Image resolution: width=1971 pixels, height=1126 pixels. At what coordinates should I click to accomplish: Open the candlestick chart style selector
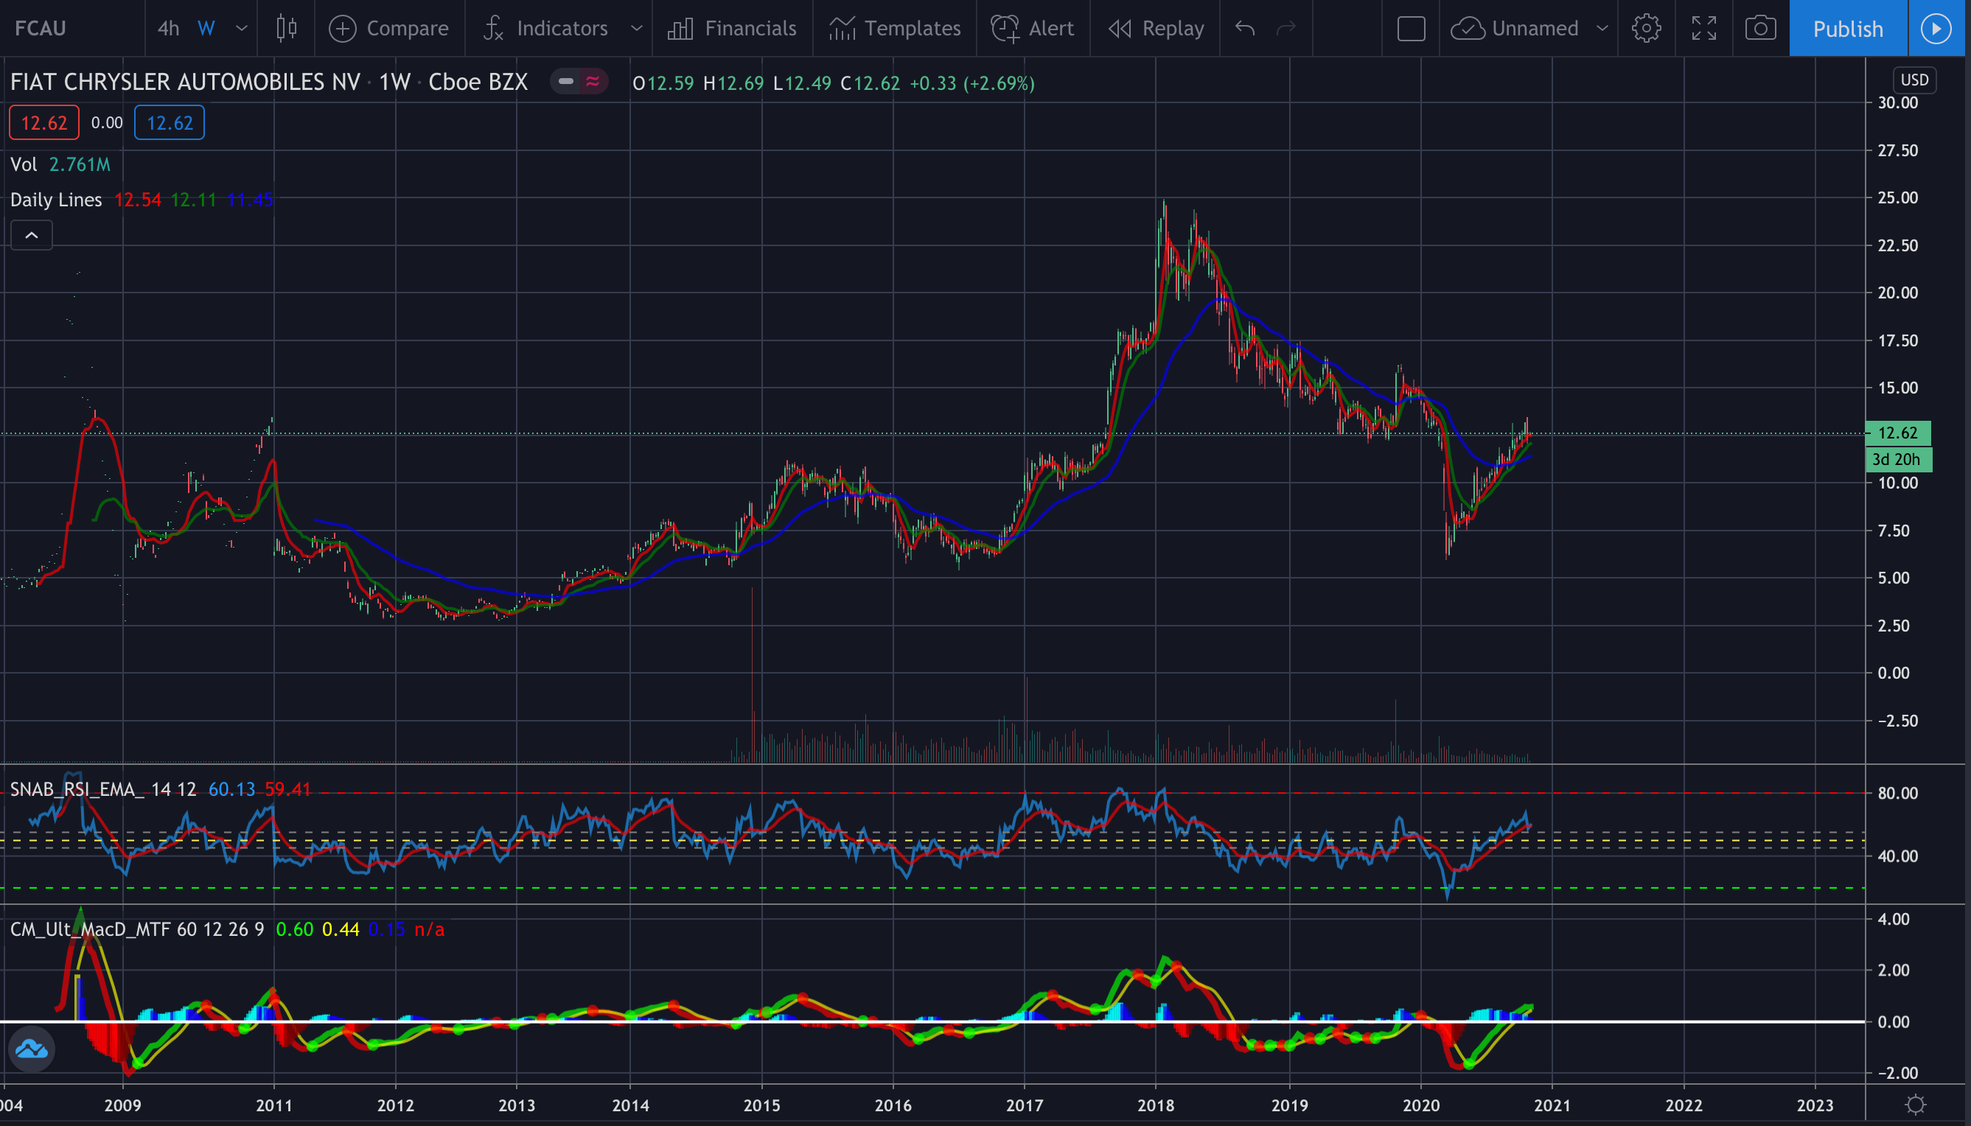pos(286,29)
